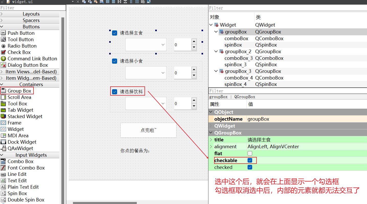Pick Tool Box container icon

[3, 104]
